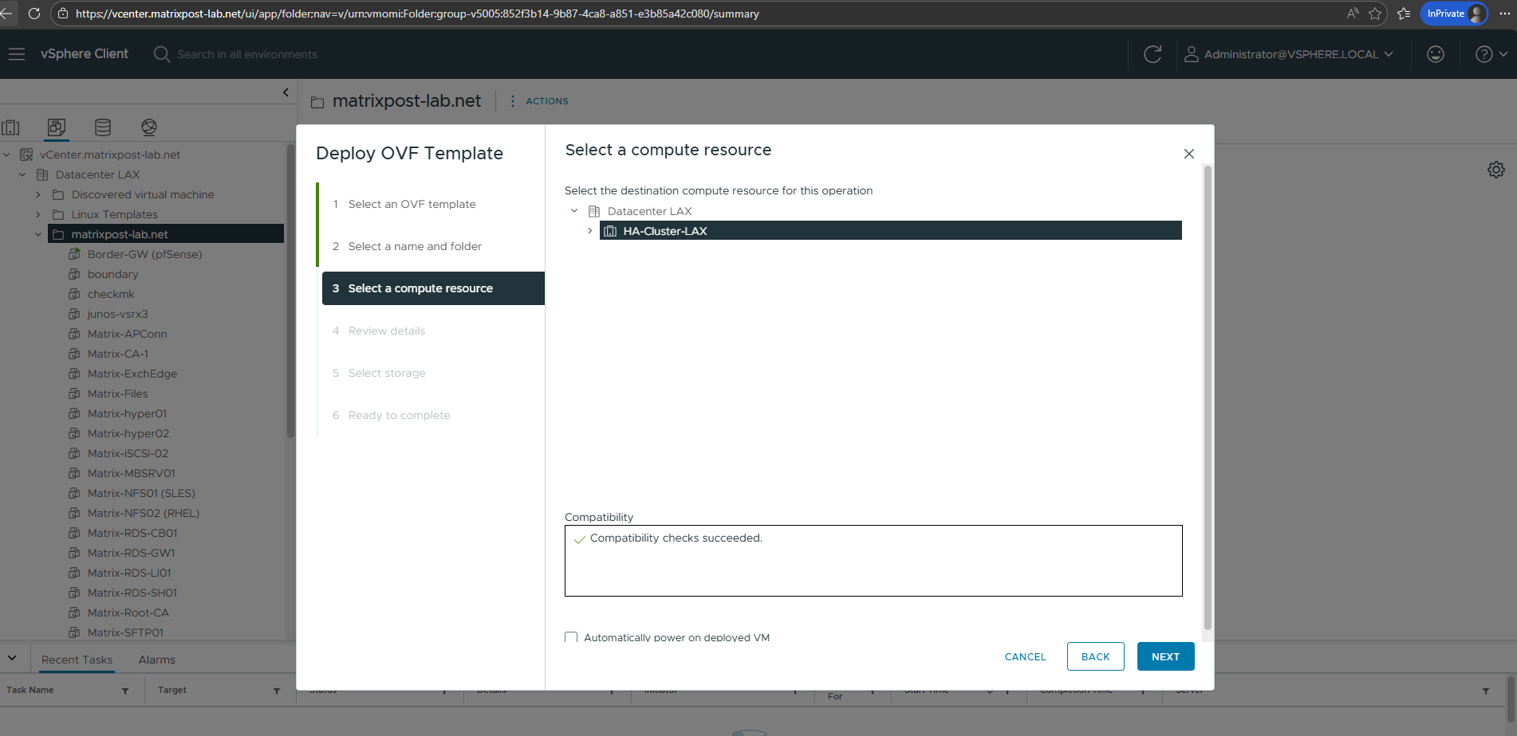Select the junos-vsrx3 VM in inventory

pos(117,314)
